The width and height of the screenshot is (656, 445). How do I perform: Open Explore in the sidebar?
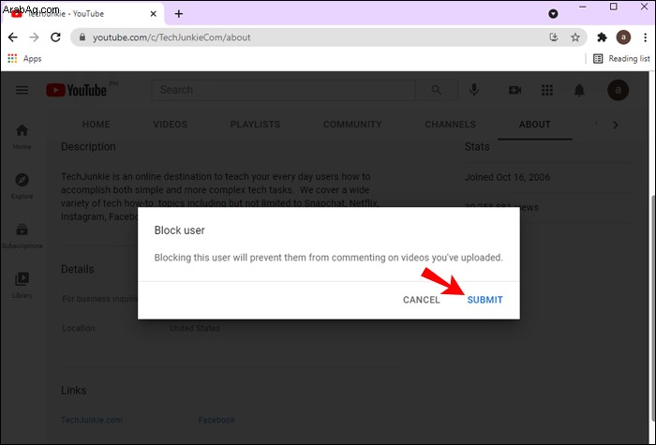tap(22, 186)
